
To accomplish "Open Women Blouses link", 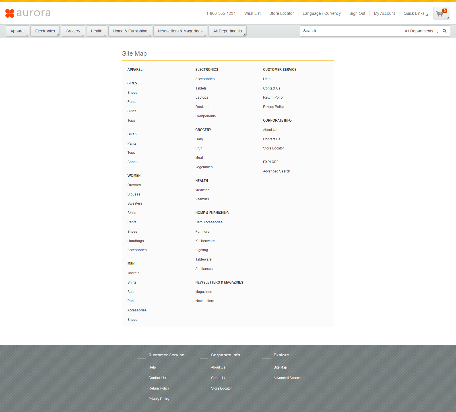I will coord(134,194).
